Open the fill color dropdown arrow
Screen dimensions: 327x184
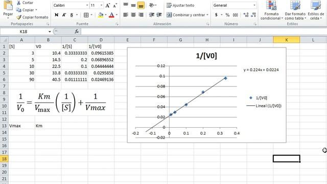[x=106, y=15]
